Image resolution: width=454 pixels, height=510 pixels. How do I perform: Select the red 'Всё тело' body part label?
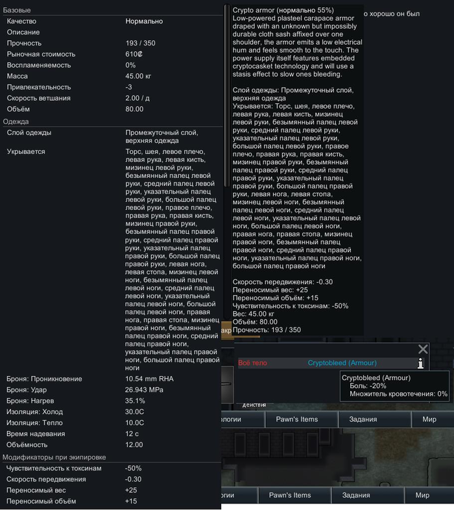(x=252, y=363)
